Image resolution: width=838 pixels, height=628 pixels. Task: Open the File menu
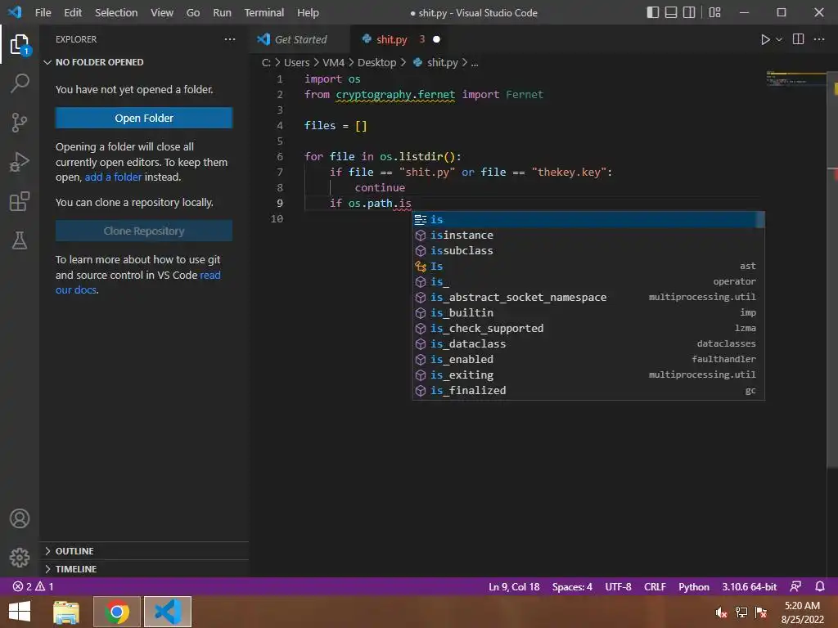click(x=43, y=12)
